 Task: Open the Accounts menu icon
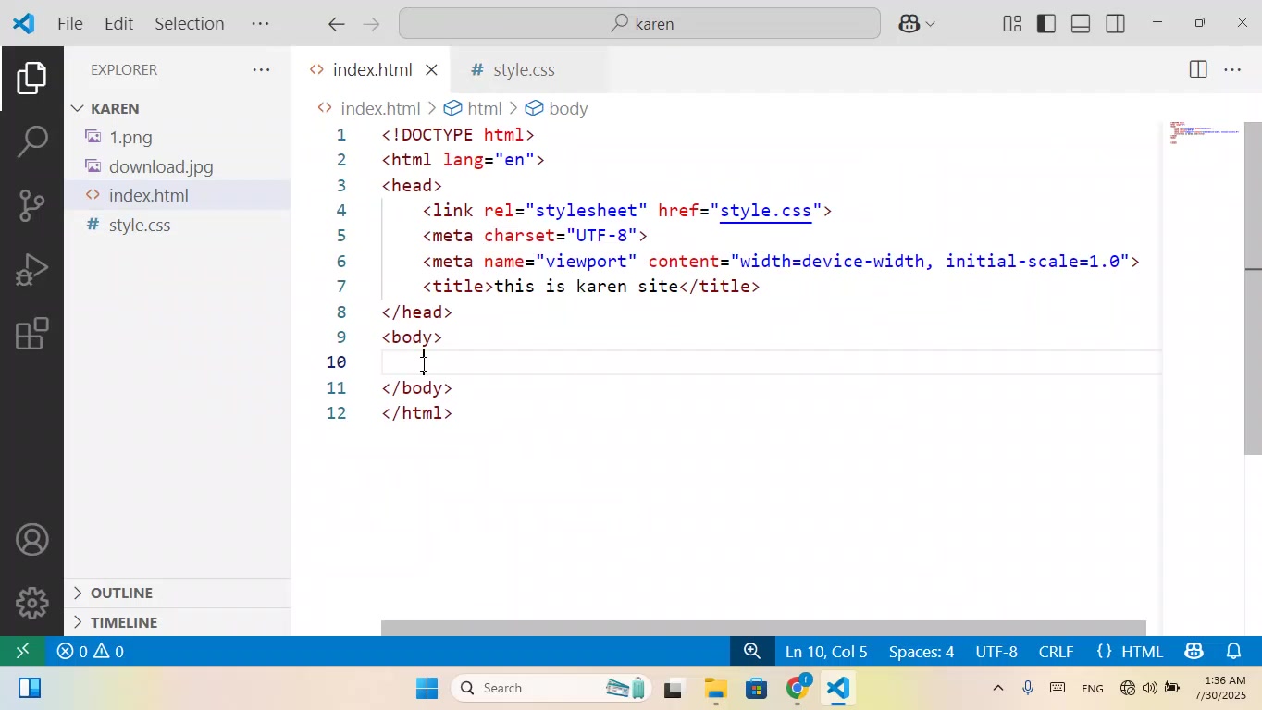[x=32, y=540]
